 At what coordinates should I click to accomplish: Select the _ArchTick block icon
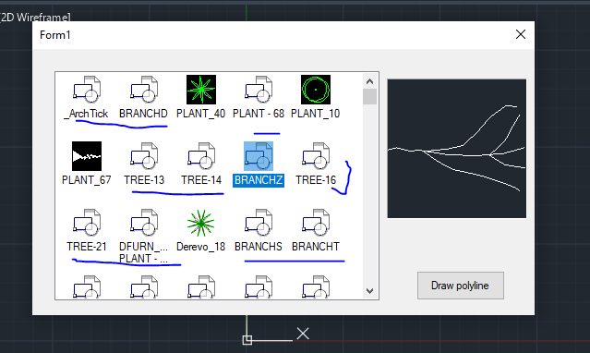pos(87,90)
